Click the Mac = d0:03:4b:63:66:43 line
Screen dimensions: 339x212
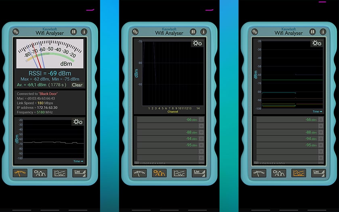click(36, 99)
